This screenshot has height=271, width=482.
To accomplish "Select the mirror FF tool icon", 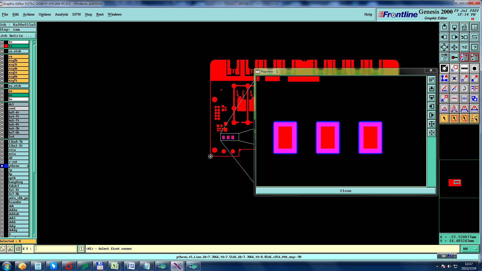I will [x=474, y=88].
